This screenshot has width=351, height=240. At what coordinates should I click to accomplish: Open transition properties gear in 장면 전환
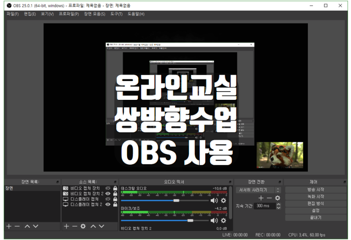tap(278, 198)
